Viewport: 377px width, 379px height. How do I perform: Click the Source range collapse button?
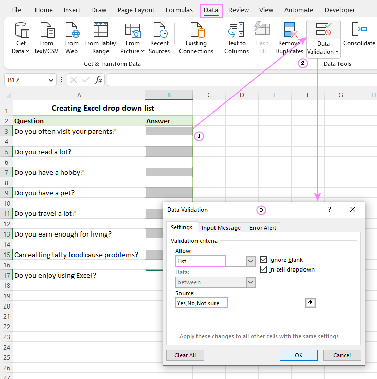pyautogui.click(x=310, y=303)
